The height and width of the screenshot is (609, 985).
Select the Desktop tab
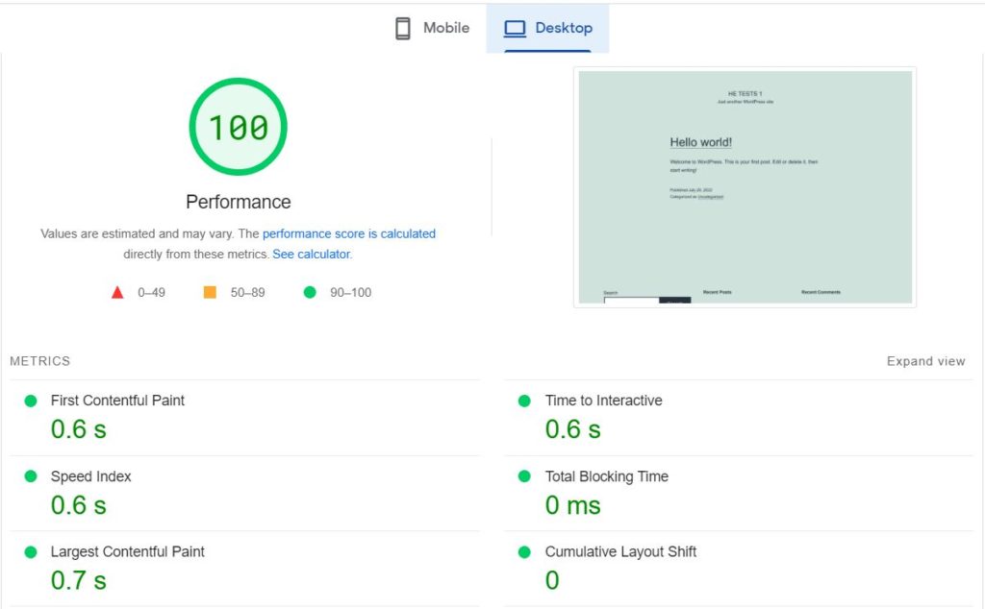pos(547,28)
